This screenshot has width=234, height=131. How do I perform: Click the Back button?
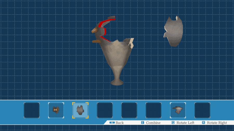click(116, 123)
